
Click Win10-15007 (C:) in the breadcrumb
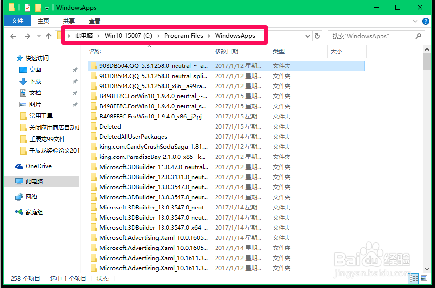pyautogui.click(x=128, y=36)
